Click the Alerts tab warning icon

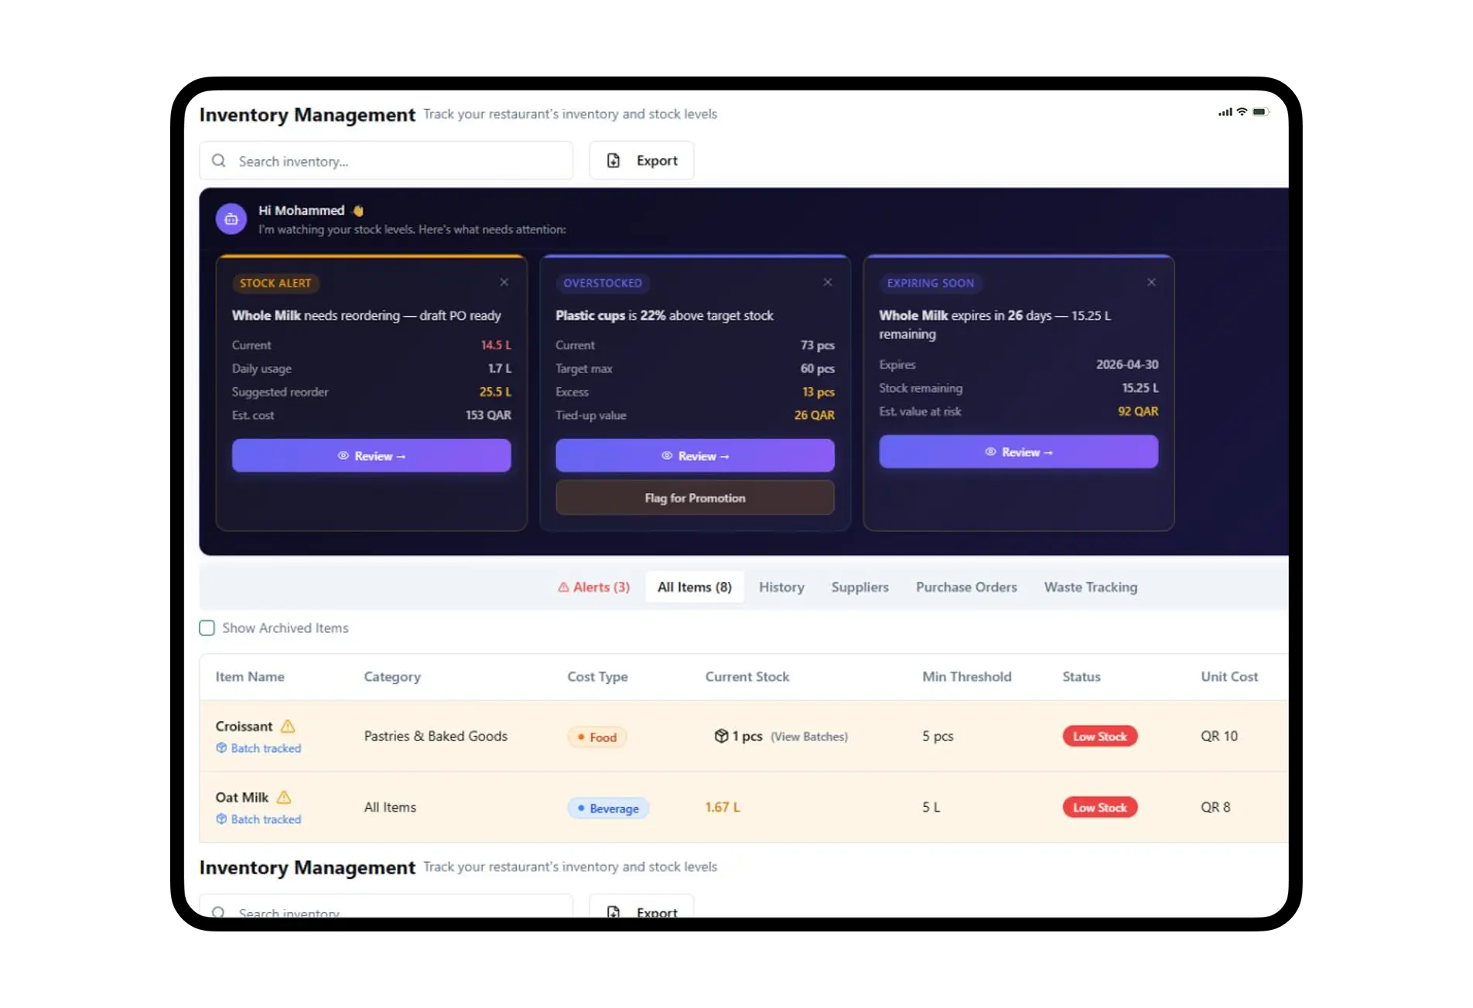point(563,587)
